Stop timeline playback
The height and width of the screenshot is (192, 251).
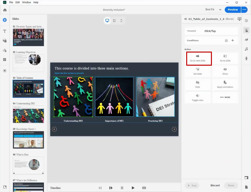coord(122,188)
